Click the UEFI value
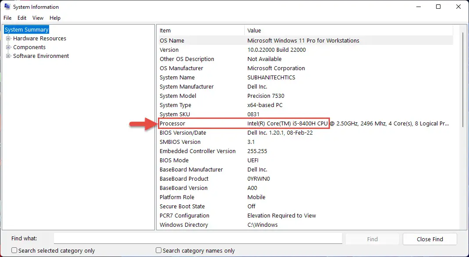This screenshot has height=257, width=469. click(253, 161)
